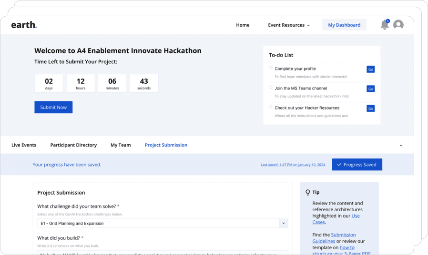Click Go for Check out your Hacker Resources

[370, 108]
